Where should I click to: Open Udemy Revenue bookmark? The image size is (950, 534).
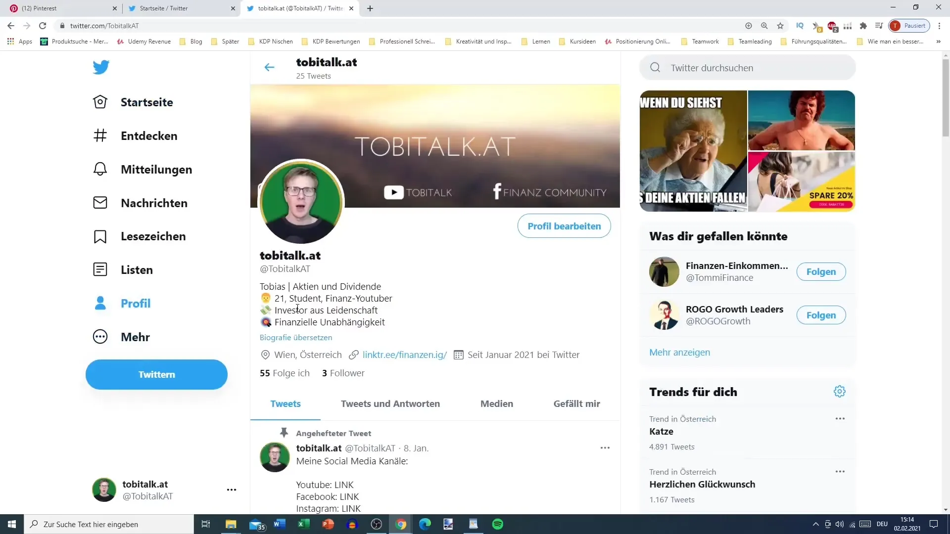[x=144, y=42]
